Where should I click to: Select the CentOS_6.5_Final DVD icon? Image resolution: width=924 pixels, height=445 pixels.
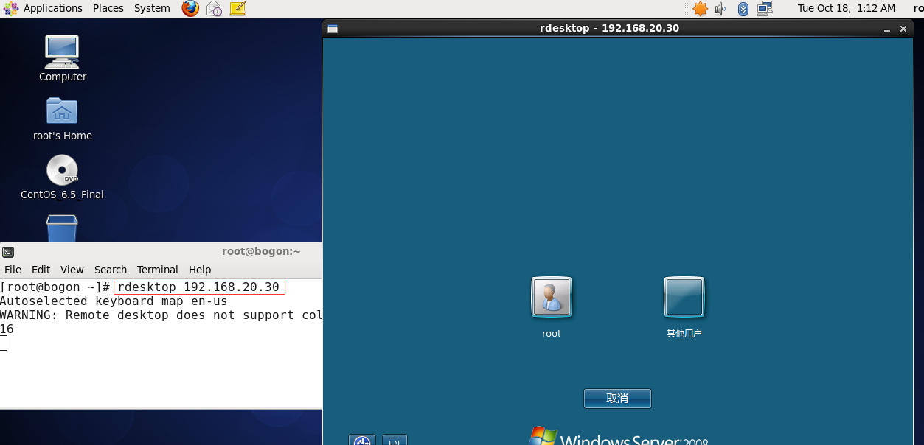click(x=62, y=177)
